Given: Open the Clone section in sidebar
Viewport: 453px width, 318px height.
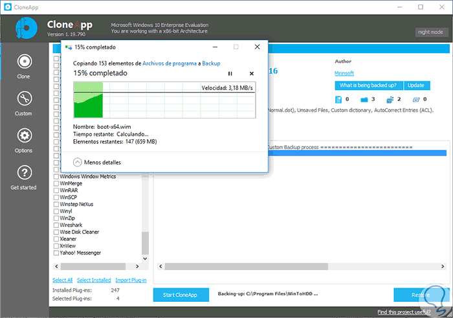Looking at the screenshot, I should point(24,67).
